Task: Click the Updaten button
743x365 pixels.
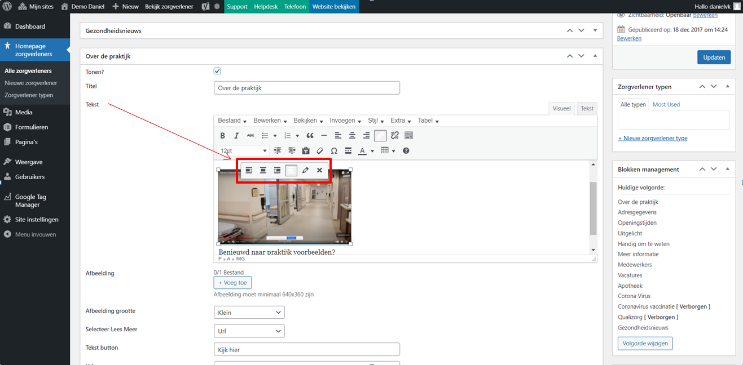Action: click(x=714, y=57)
